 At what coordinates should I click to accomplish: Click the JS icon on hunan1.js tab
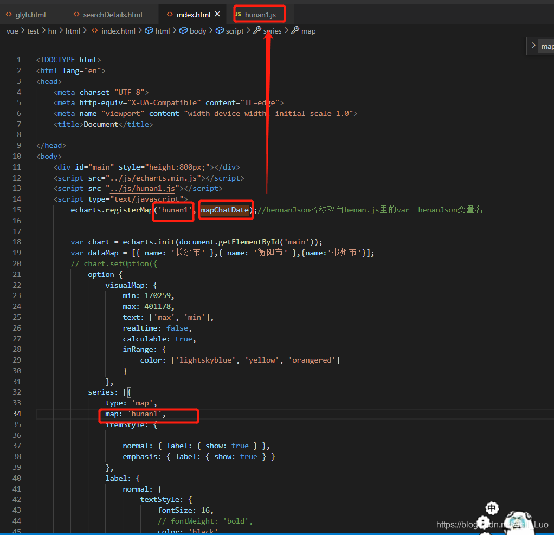[238, 15]
